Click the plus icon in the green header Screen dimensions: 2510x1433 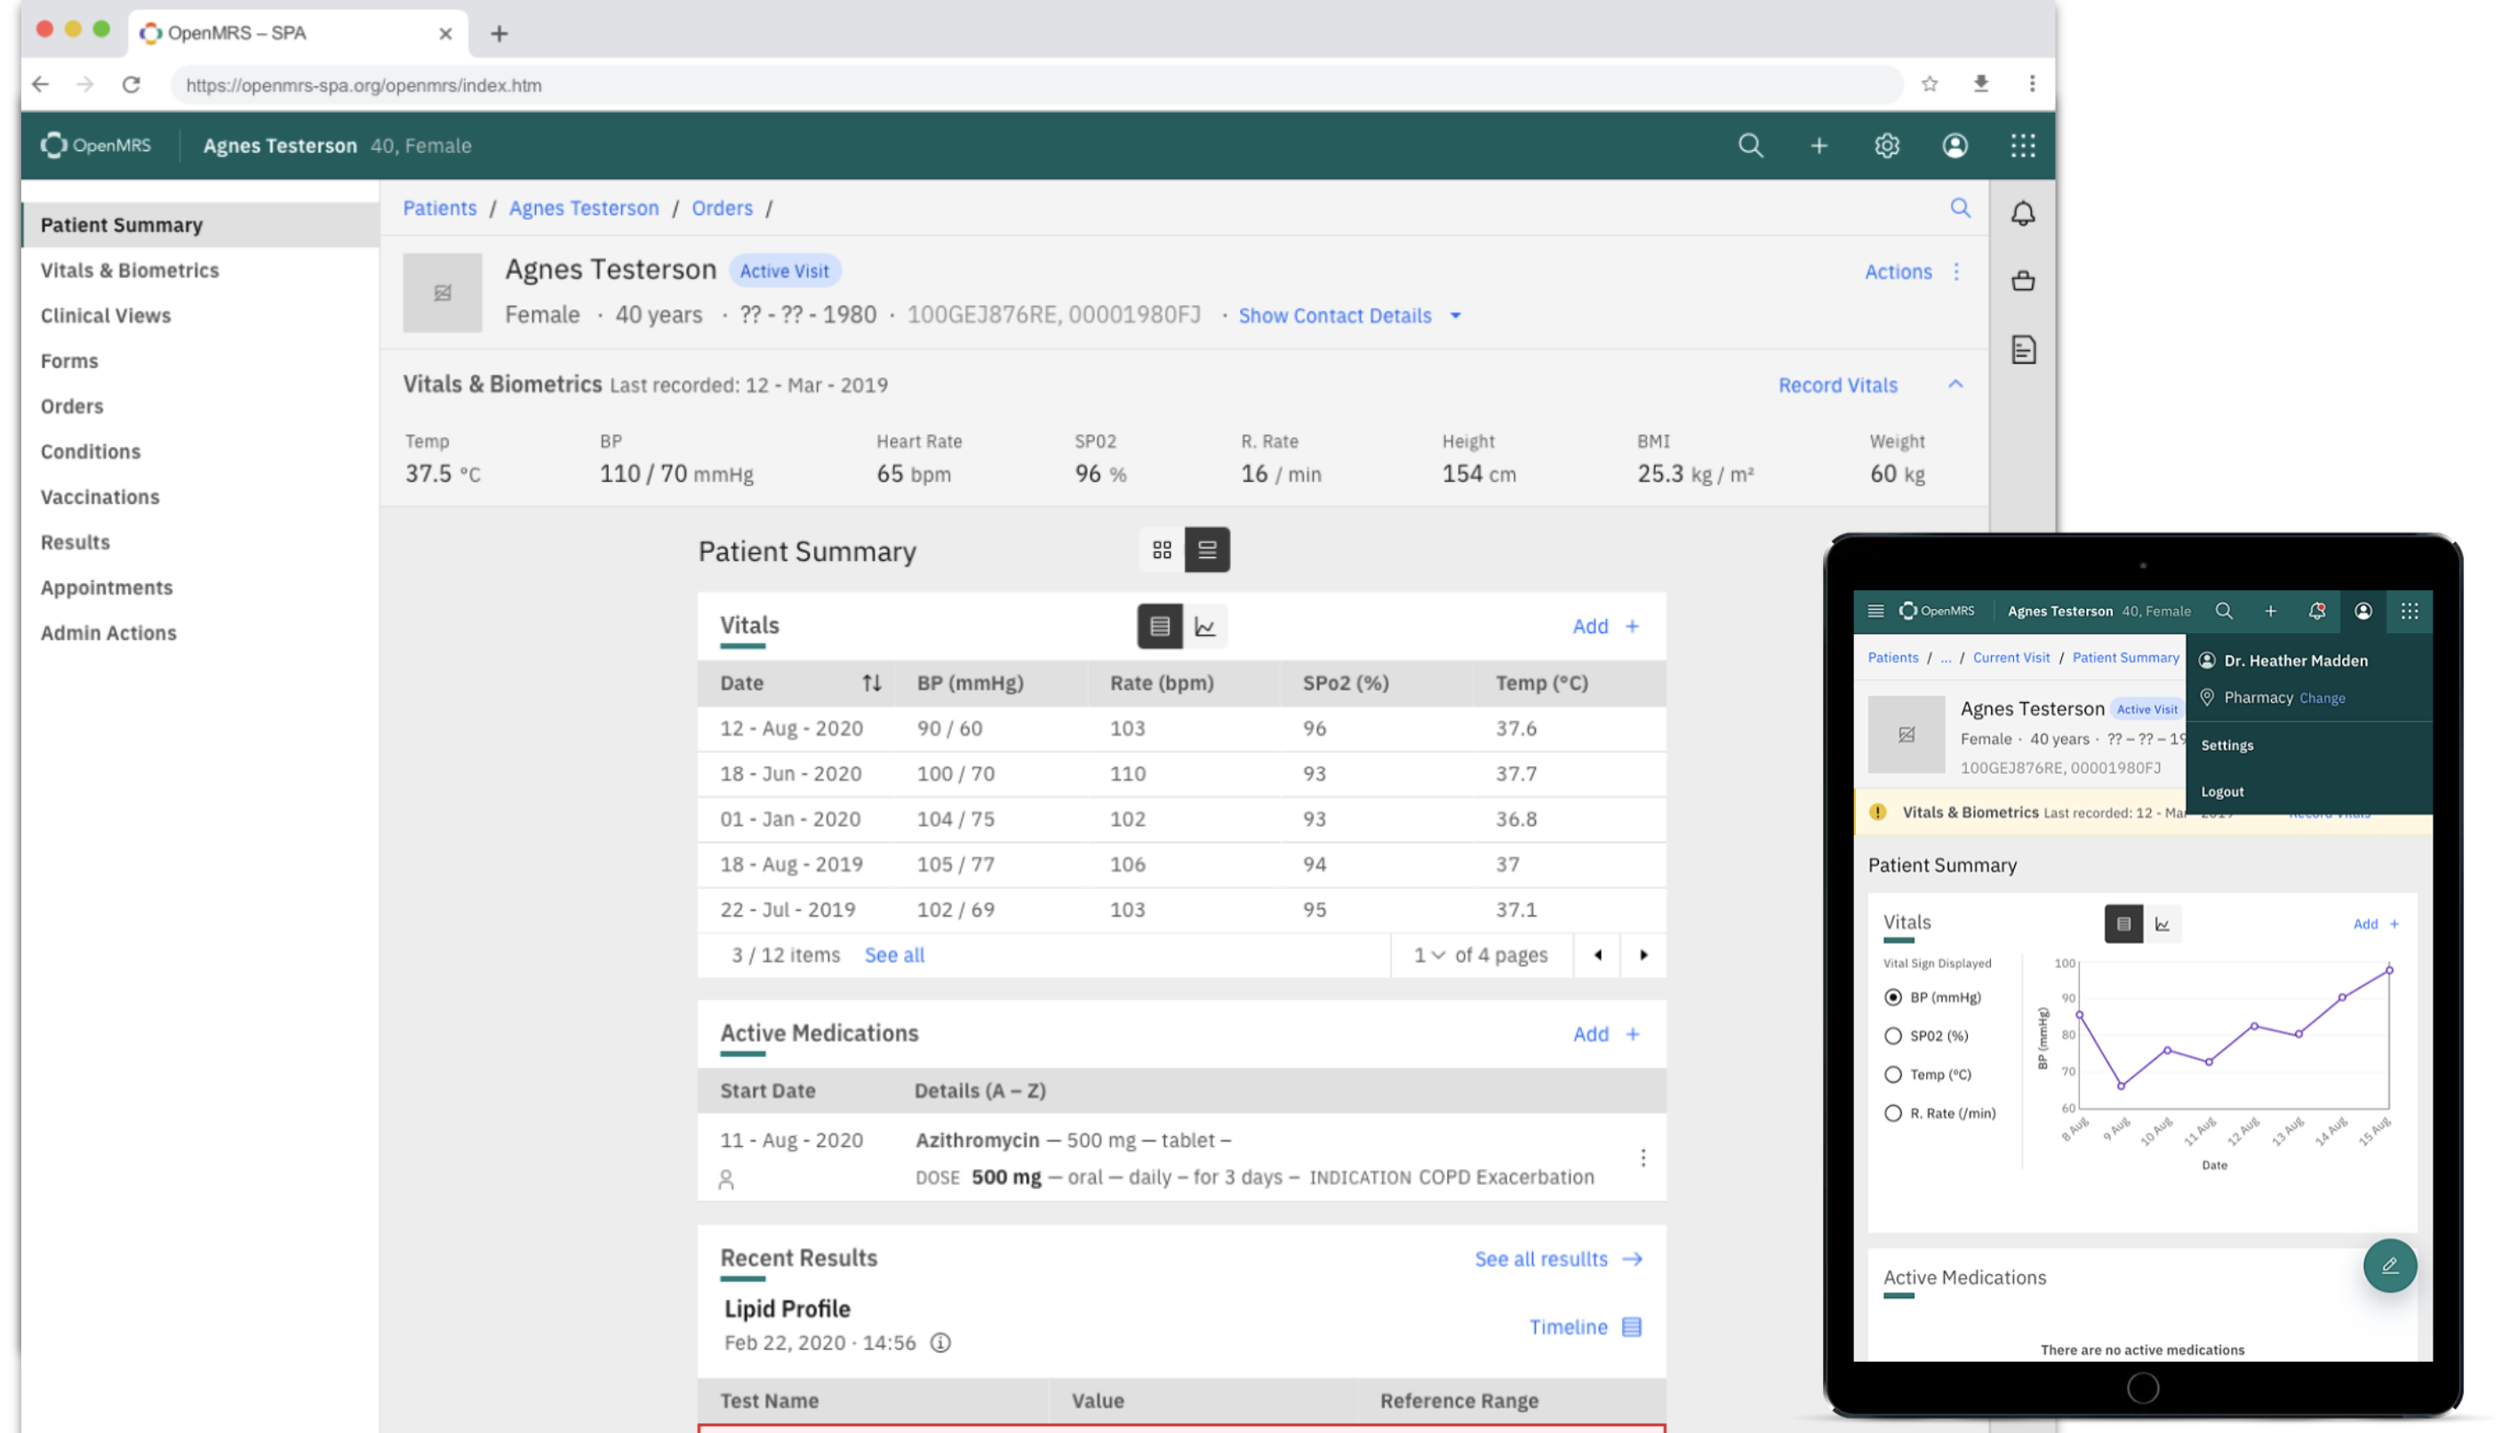(1819, 146)
